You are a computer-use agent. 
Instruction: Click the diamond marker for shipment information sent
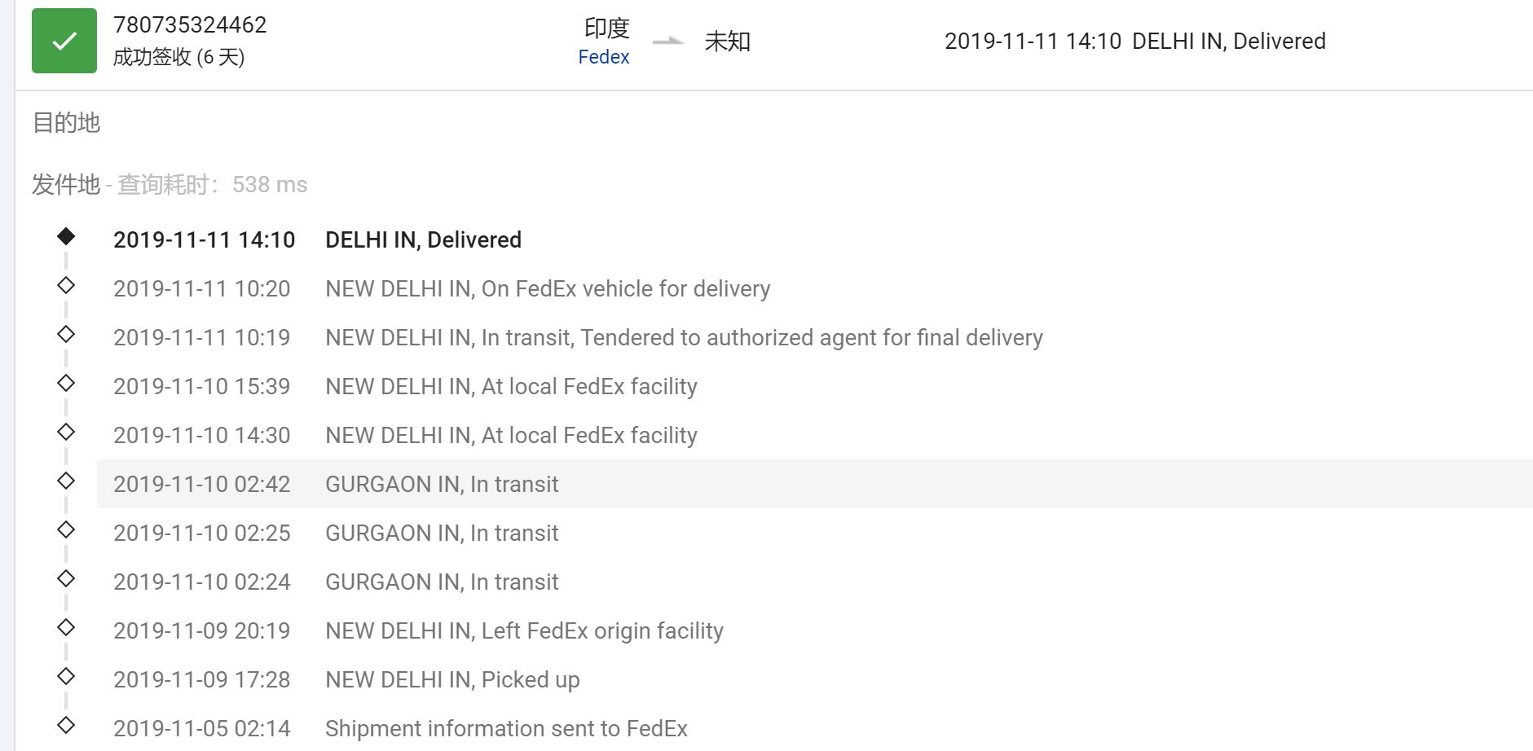point(66,725)
